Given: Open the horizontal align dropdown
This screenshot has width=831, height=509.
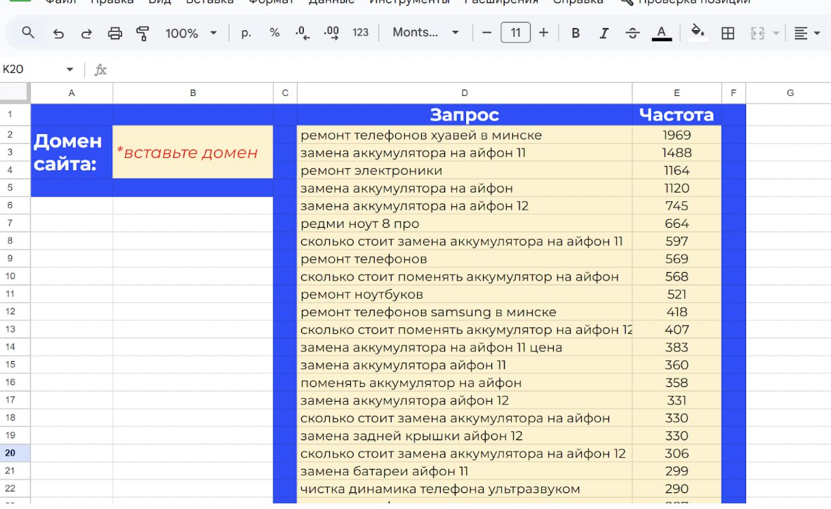Looking at the screenshot, I should pos(806,34).
